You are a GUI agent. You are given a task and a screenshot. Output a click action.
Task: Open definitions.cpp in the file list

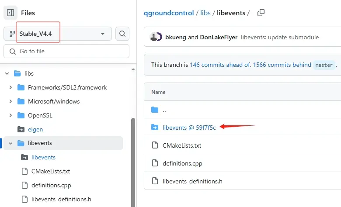coord(182,163)
